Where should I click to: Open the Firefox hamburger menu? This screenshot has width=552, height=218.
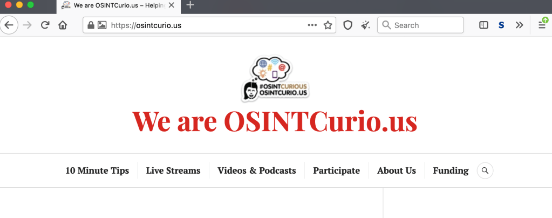[542, 24]
